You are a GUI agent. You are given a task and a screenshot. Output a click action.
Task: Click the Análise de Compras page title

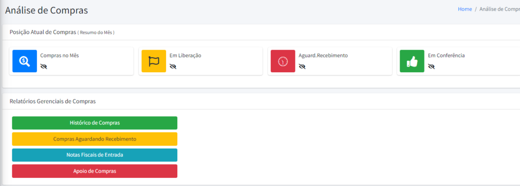pyautogui.click(x=46, y=10)
